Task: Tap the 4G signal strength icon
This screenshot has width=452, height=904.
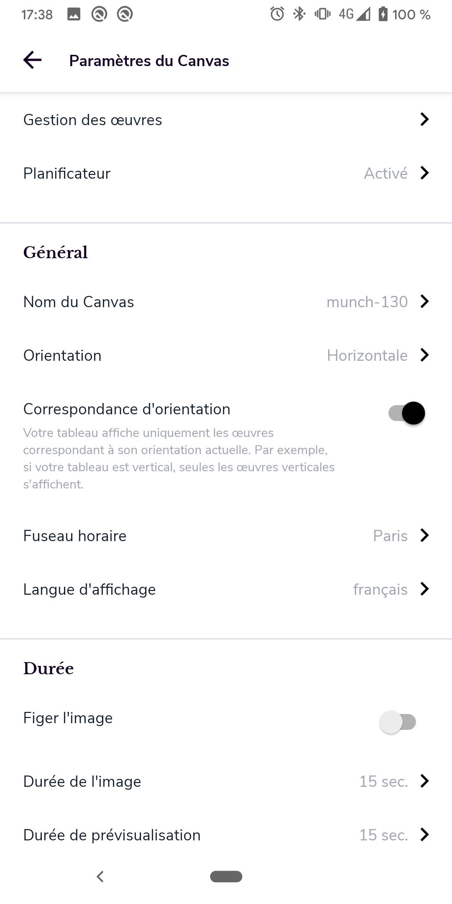Action: tap(354, 14)
